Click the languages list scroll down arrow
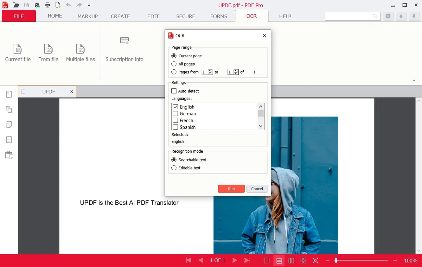Screen dimensions: 422x267 tap(261, 126)
